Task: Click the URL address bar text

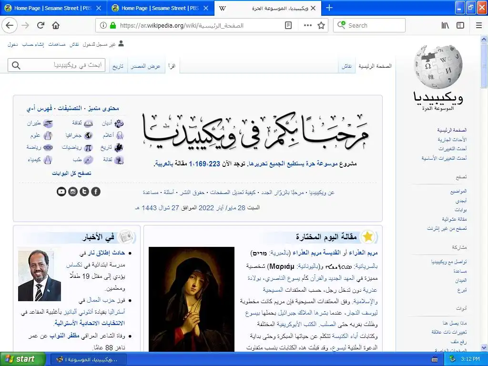Action: 182,26
